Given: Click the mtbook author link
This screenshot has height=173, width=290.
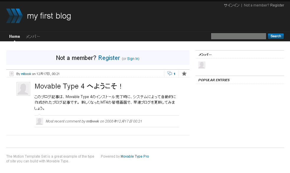Looking at the screenshot, I should click(x=26, y=74).
